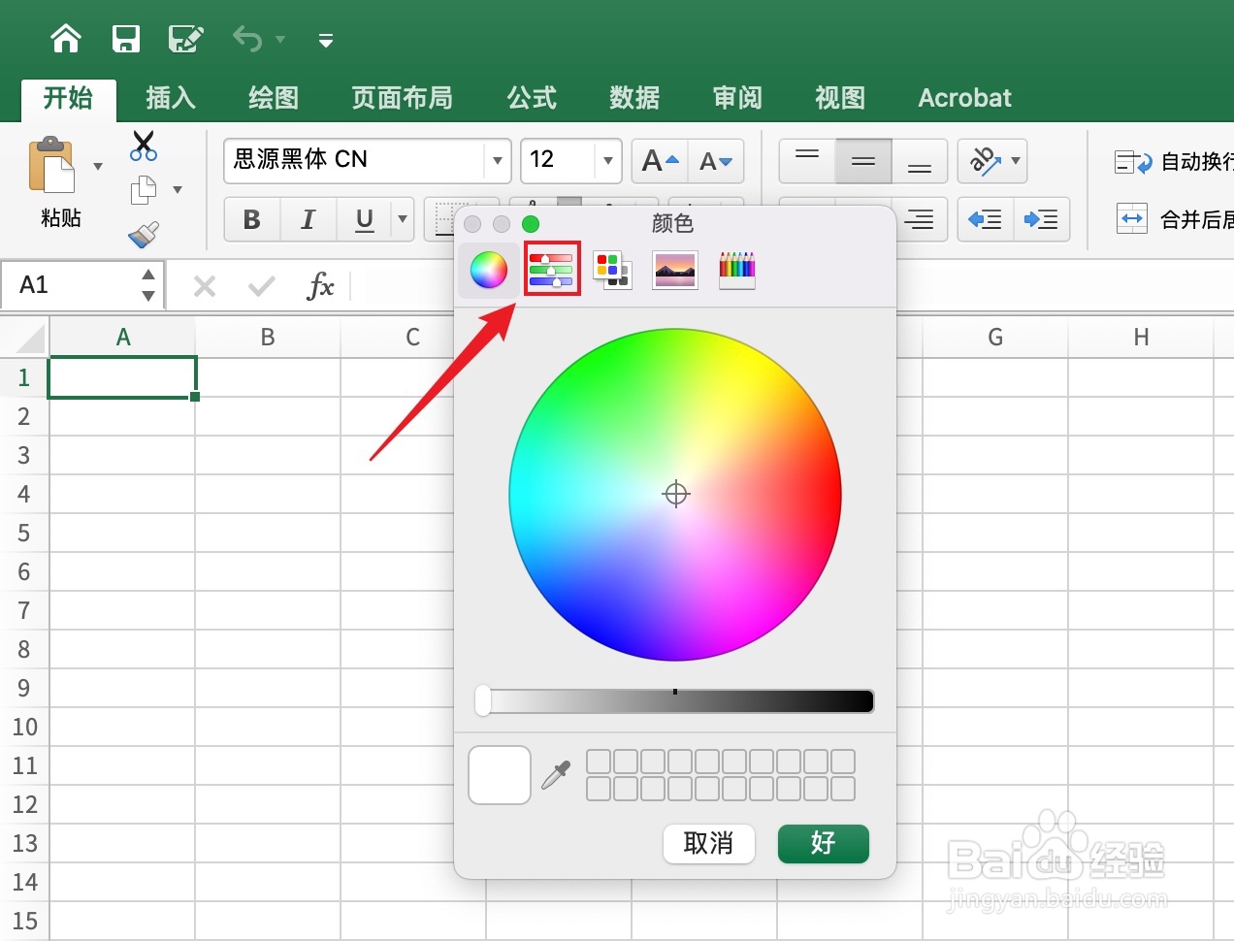Open the 公式 tab
This screenshot has height=941, width=1234.
pos(532,98)
